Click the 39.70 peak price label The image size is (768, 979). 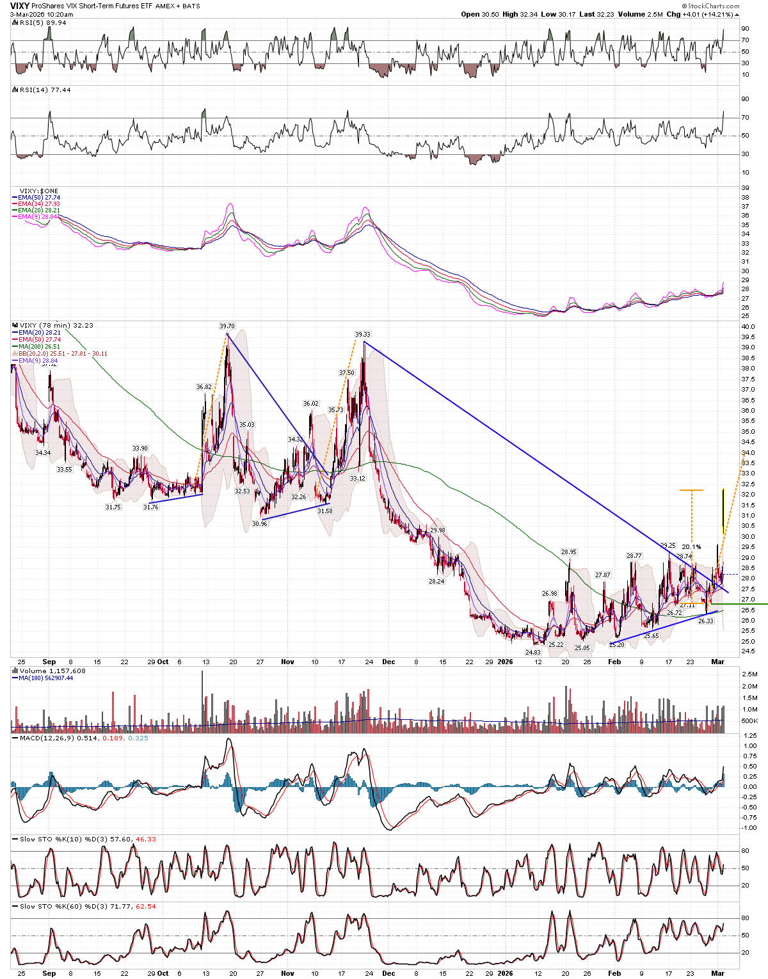(x=227, y=326)
